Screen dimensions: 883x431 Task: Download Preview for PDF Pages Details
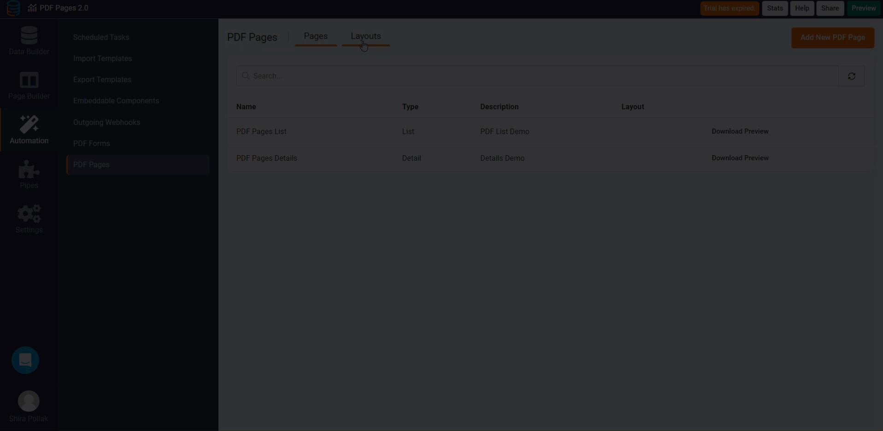pos(740,158)
